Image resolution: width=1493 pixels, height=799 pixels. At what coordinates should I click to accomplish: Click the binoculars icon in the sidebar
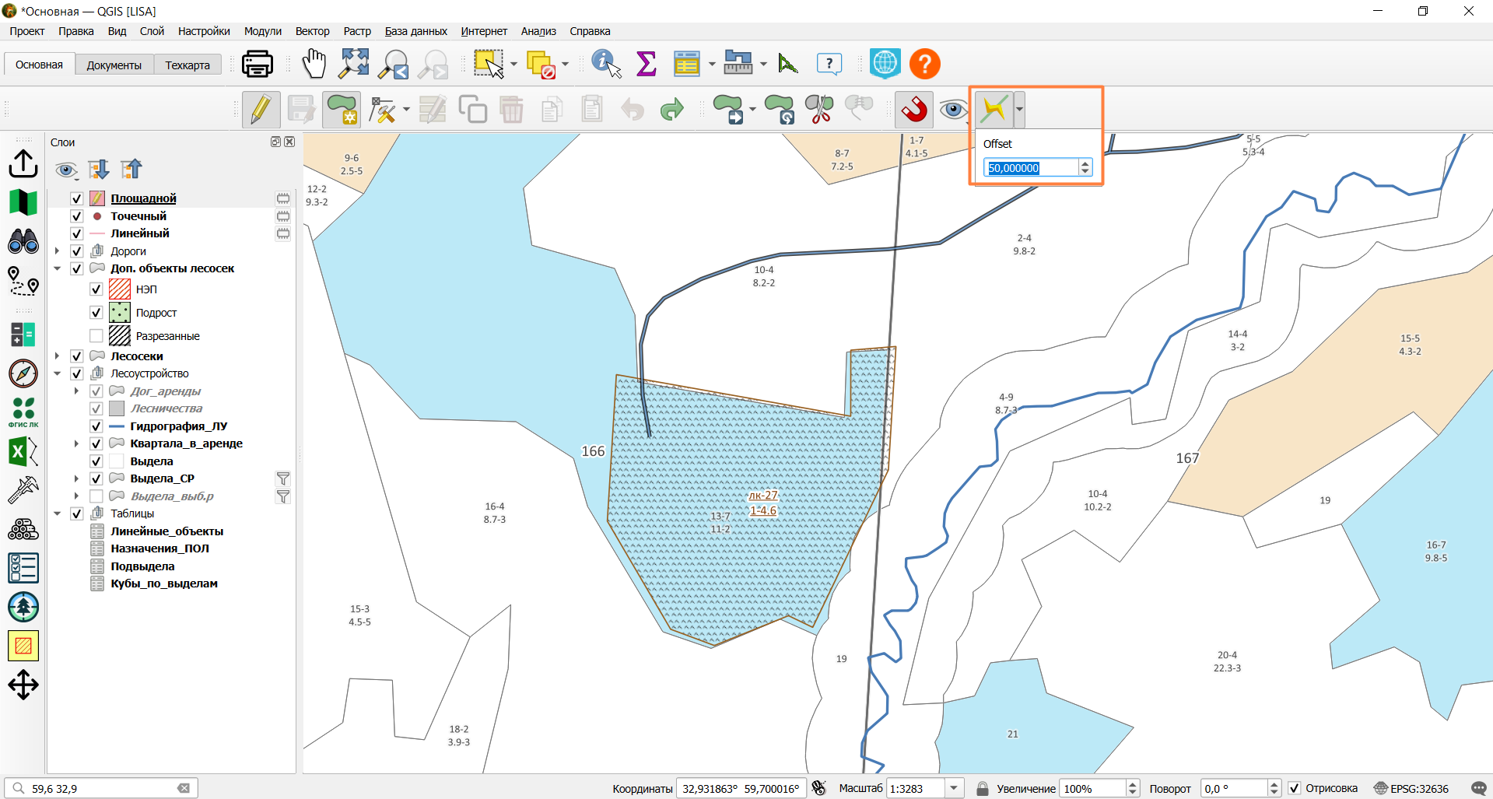(23, 241)
